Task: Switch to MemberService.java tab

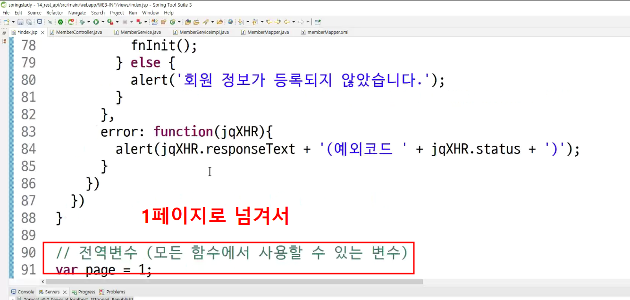Action: click(137, 33)
